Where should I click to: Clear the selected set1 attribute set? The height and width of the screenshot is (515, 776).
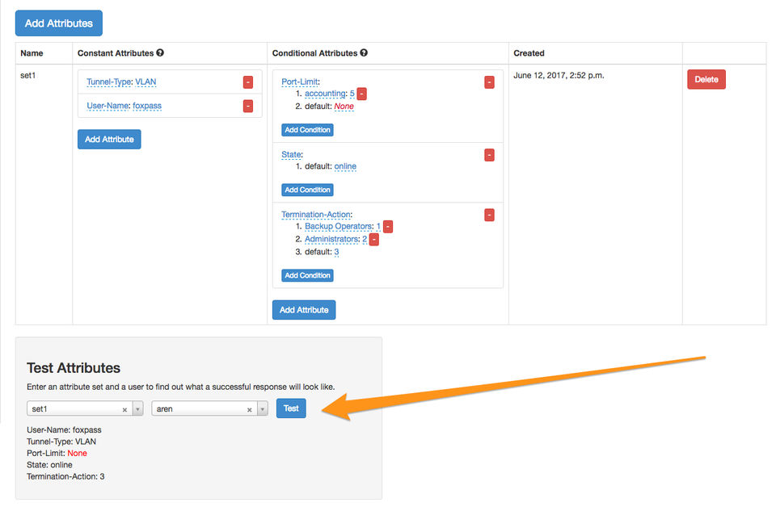(124, 410)
